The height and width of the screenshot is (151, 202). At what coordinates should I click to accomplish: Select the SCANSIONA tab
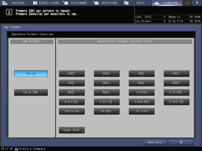tap(167, 3)
